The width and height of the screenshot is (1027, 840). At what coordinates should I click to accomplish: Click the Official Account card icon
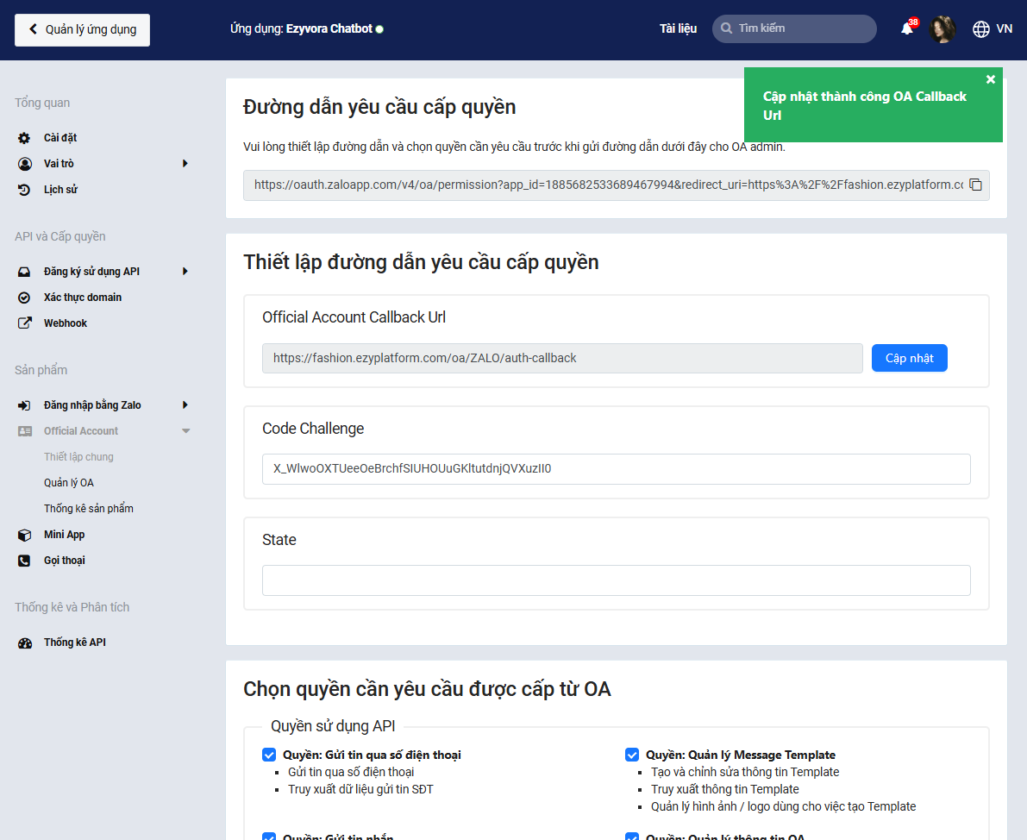coord(24,431)
